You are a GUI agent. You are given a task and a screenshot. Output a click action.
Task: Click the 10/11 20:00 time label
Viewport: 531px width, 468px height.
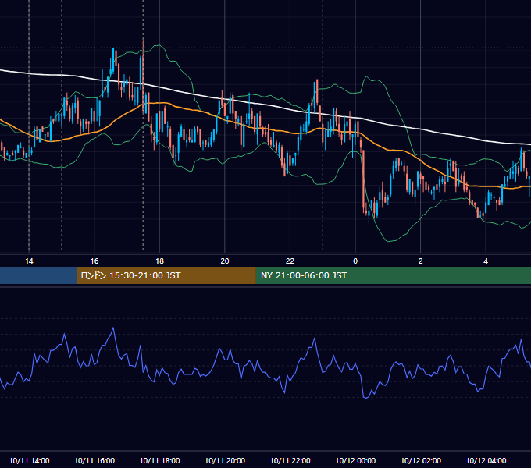pos(225,460)
